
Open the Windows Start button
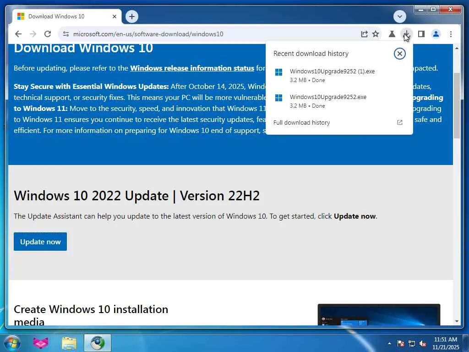[12, 343]
